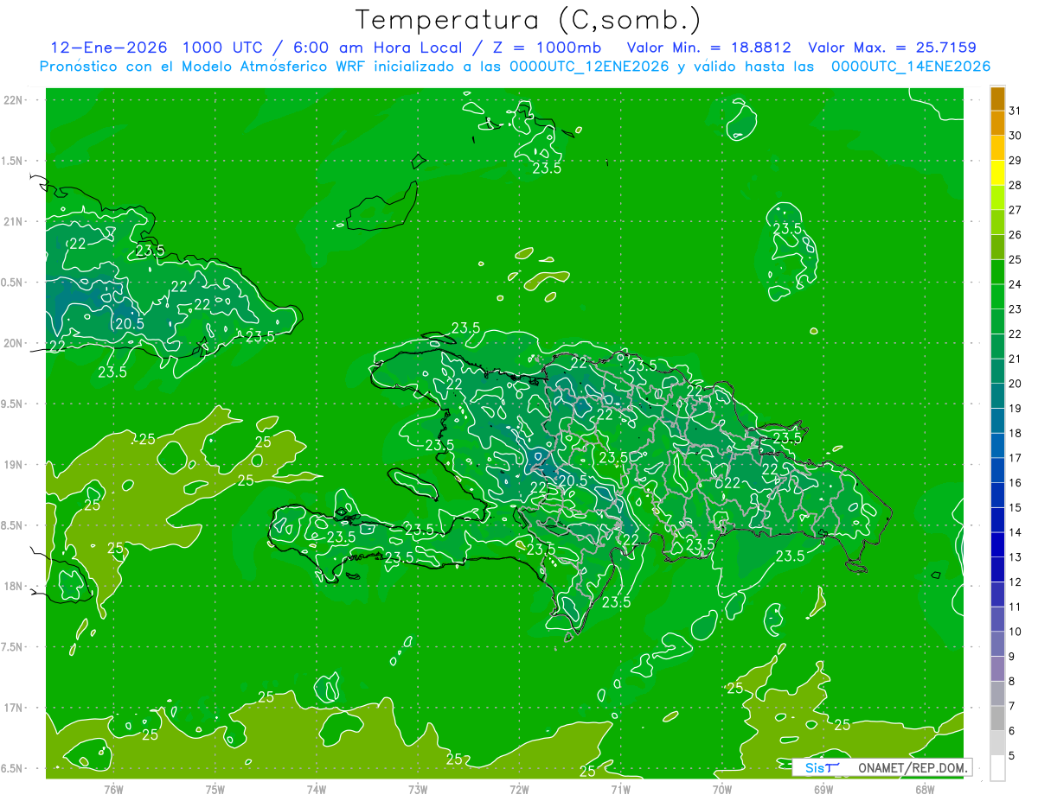Click the '28' color-scale label

(x=1016, y=185)
